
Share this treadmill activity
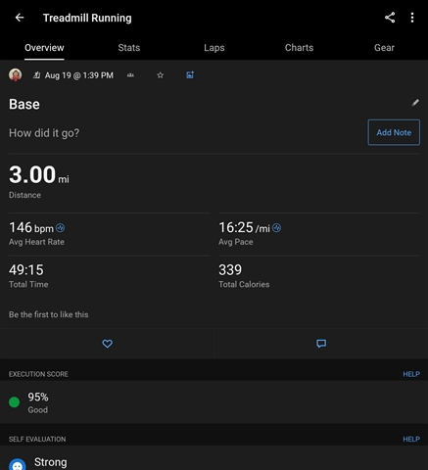(390, 18)
